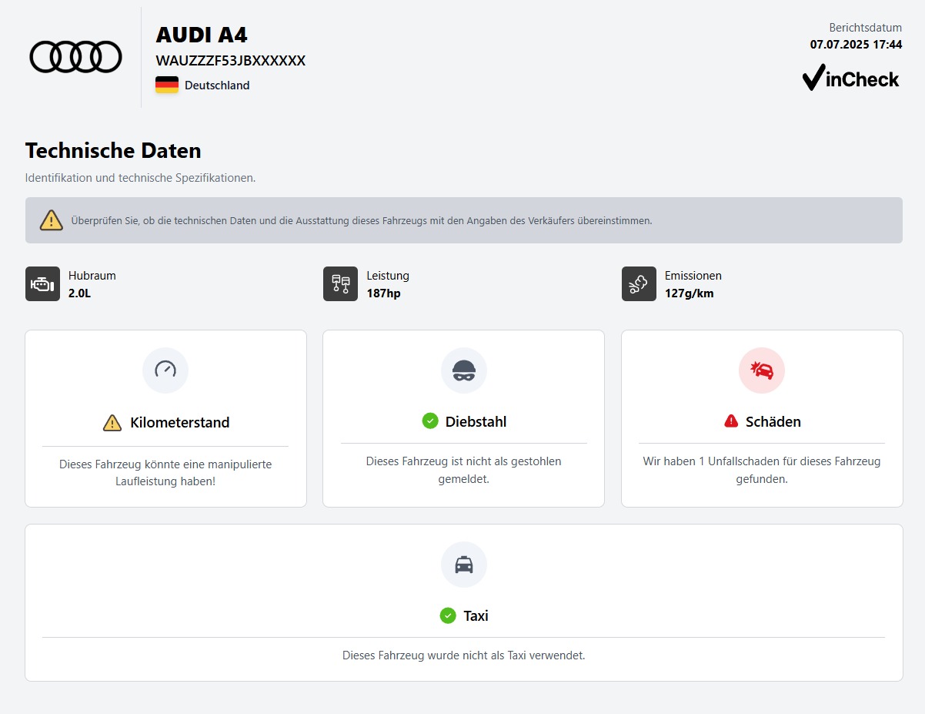The height and width of the screenshot is (714, 925).
Task: Click the Kilometerstand card title
Action: (180, 422)
